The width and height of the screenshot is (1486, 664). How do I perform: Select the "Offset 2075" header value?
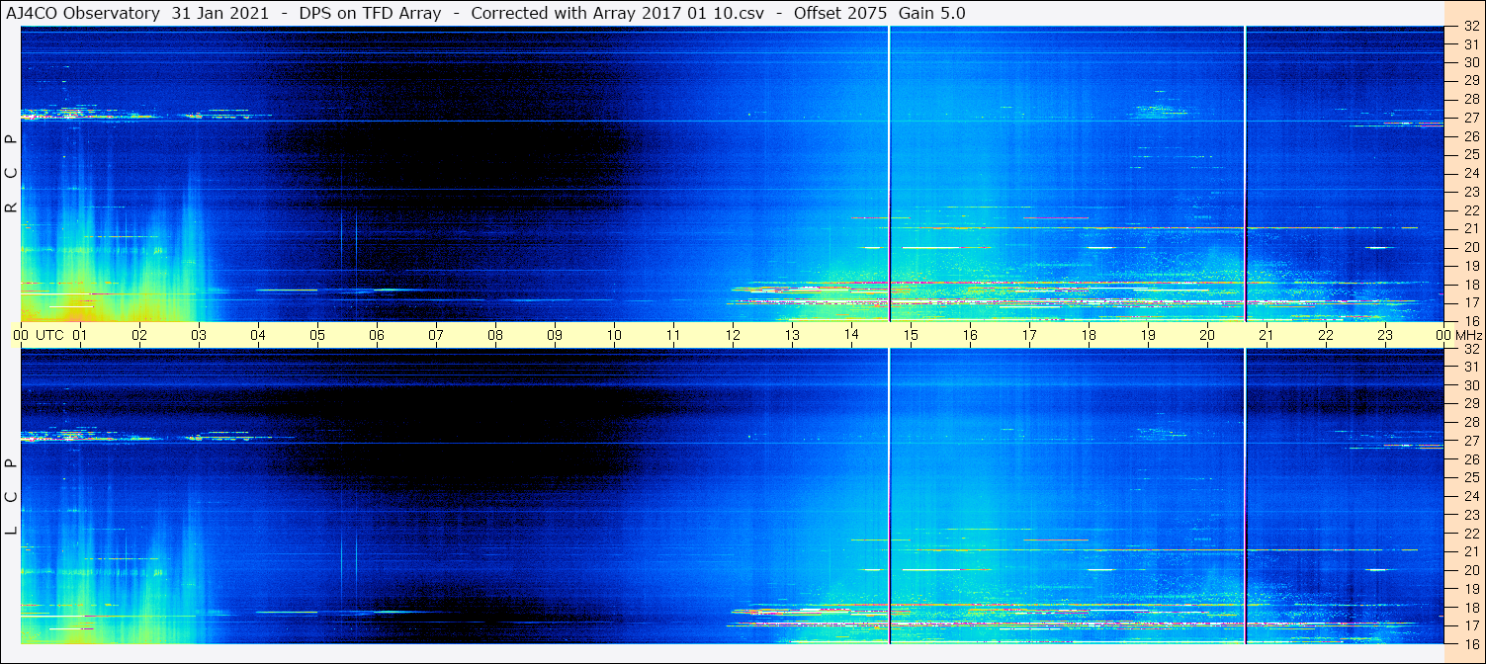coord(839,14)
